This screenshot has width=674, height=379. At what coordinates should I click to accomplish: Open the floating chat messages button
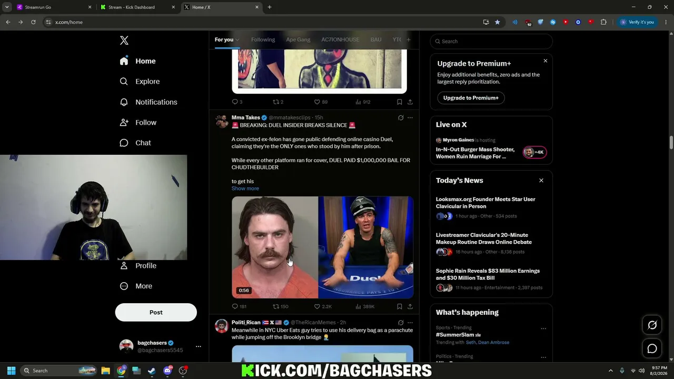652,348
